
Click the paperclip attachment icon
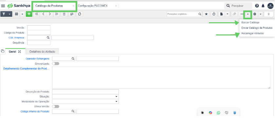[x=234, y=14]
